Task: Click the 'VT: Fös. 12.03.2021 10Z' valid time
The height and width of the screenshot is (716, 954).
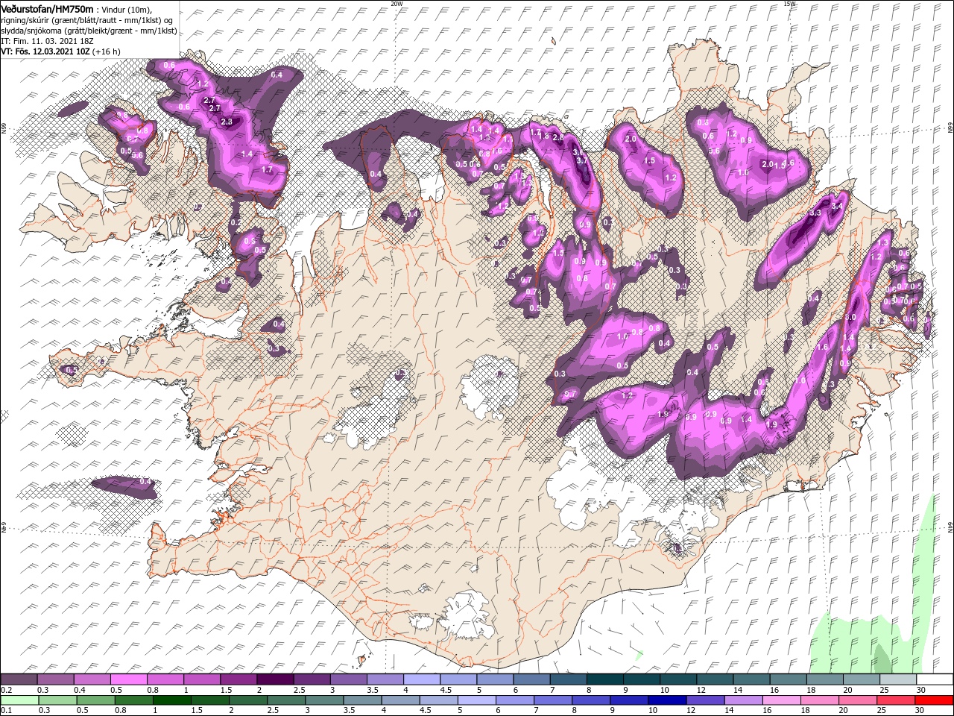Action: click(45, 51)
